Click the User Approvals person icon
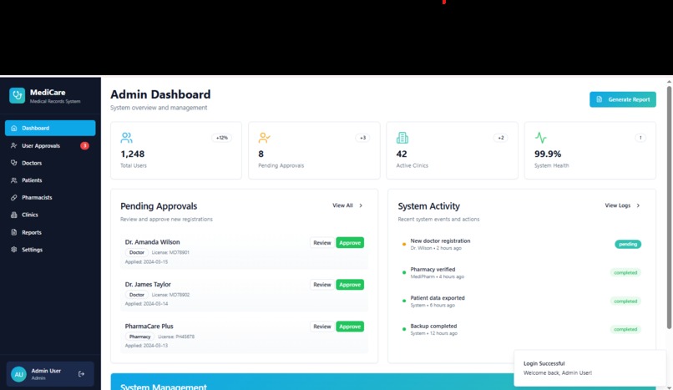Viewport: 673px width, 390px height. pyautogui.click(x=13, y=145)
